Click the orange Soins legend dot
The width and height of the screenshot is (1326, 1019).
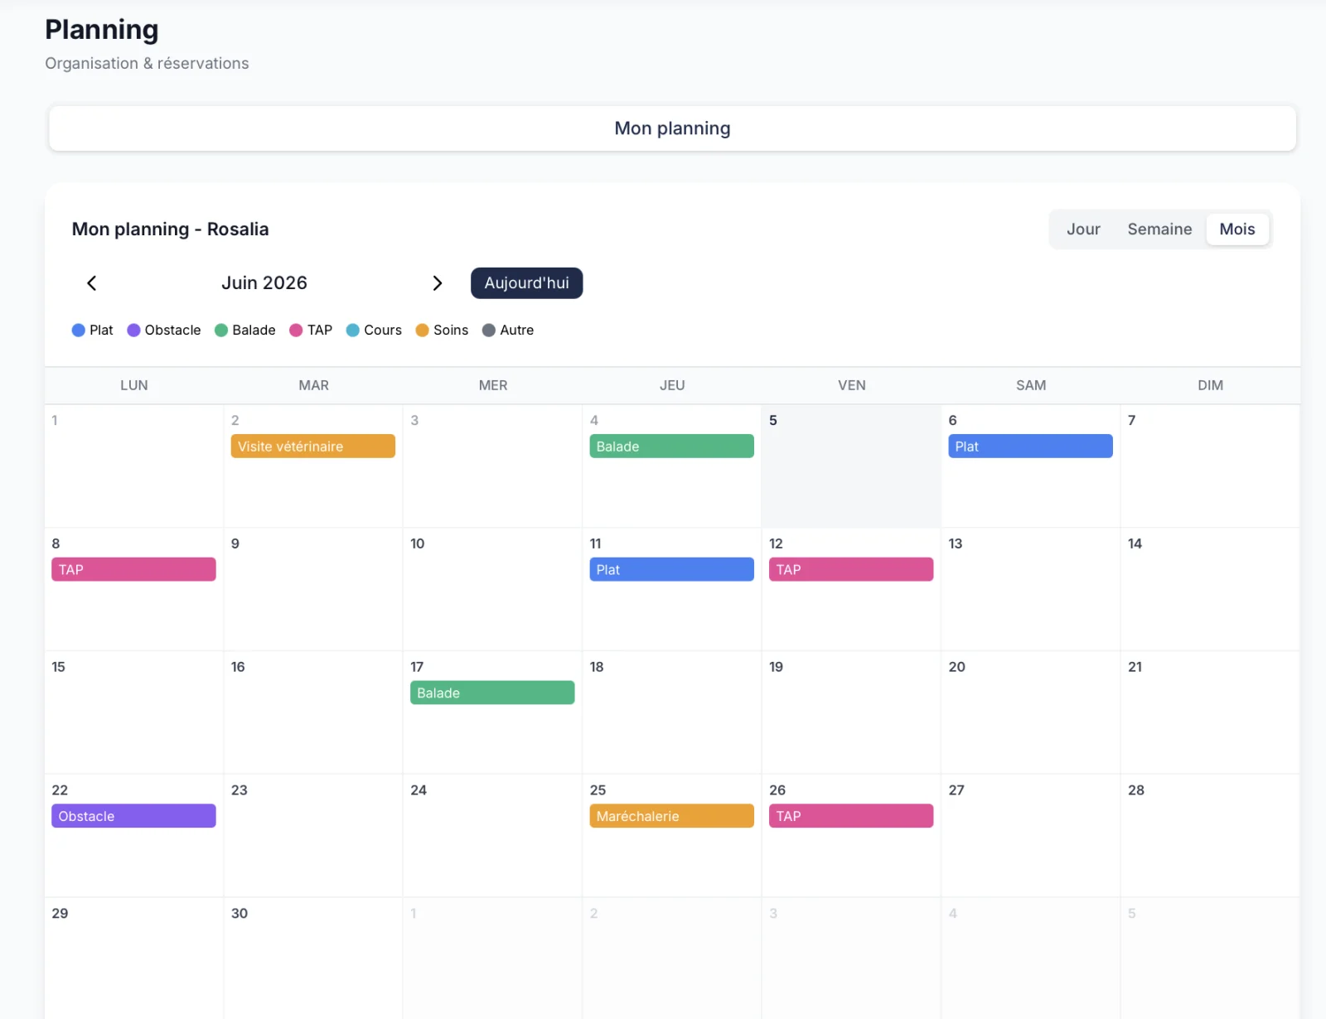click(423, 330)
